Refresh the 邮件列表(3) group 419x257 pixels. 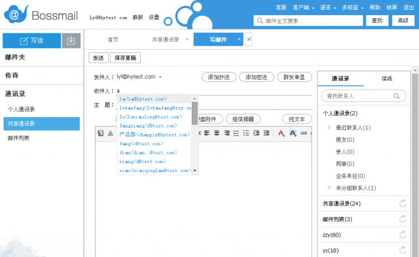point(403,219)
